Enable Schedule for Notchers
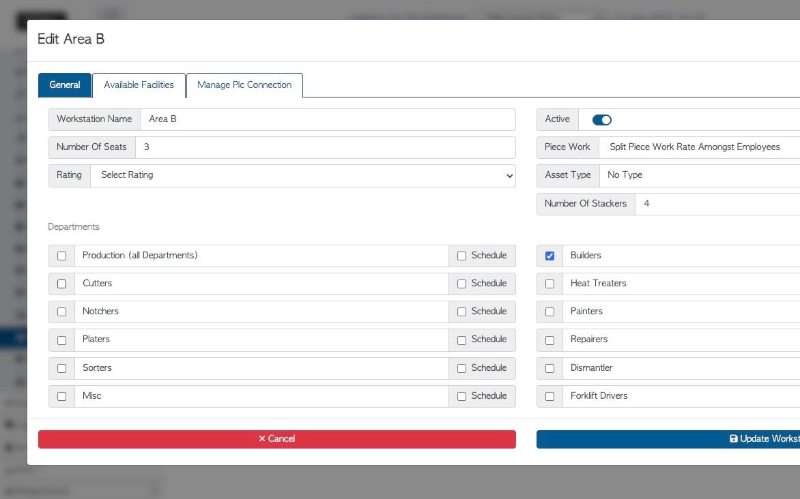 click(461, 312)
